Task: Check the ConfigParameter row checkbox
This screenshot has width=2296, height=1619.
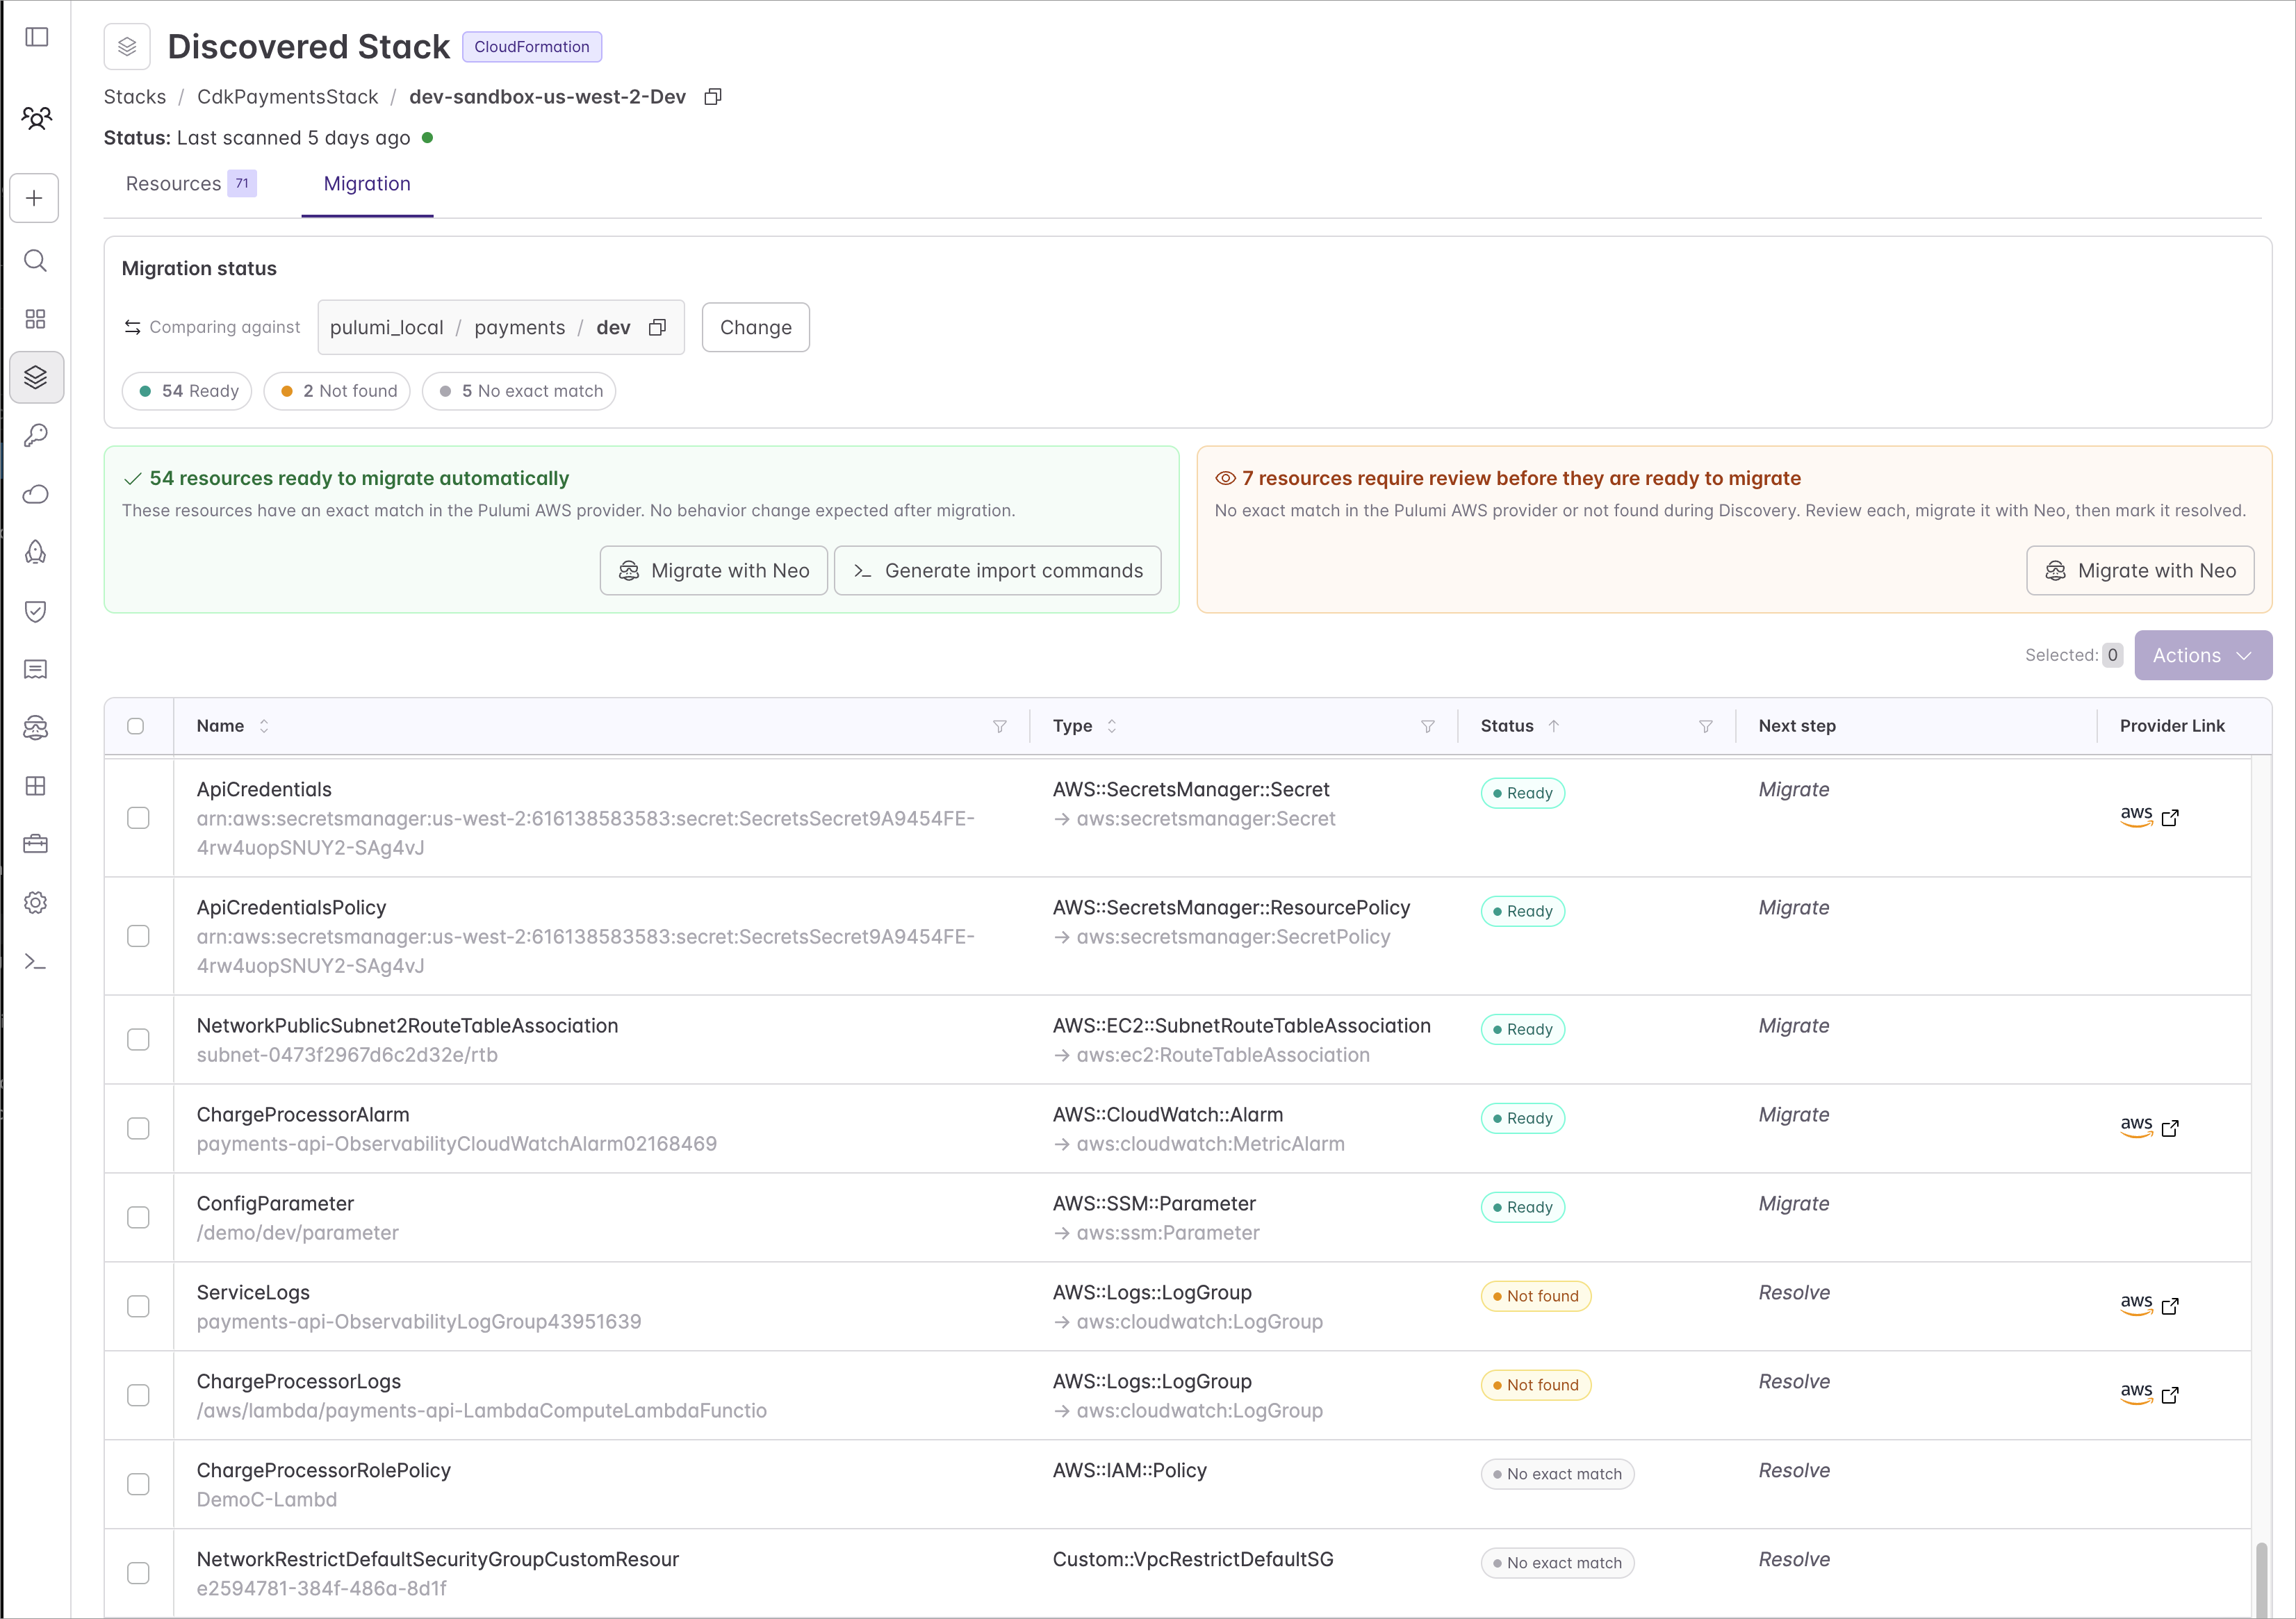Action: pyautogui.click(x=139, y=1217)
